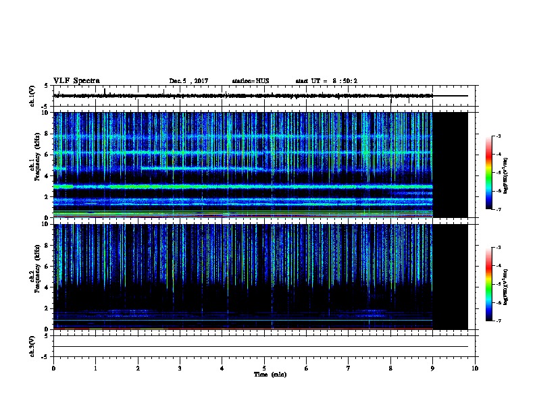Click the ch.1 spectrogram color bar
The image size is (535, 413).
(489, 173)
